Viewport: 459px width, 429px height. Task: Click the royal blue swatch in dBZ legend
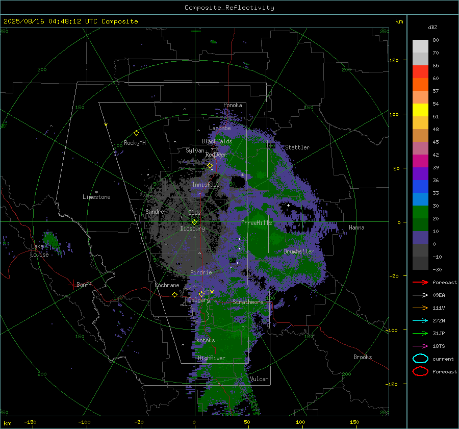point(420,187)
